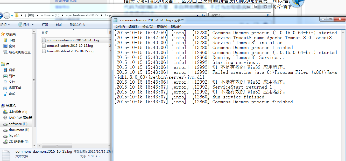Screen dimensions: 346x161
Task: Open software (E:) drive in navigation pane
Action: [x=18, y=124]
